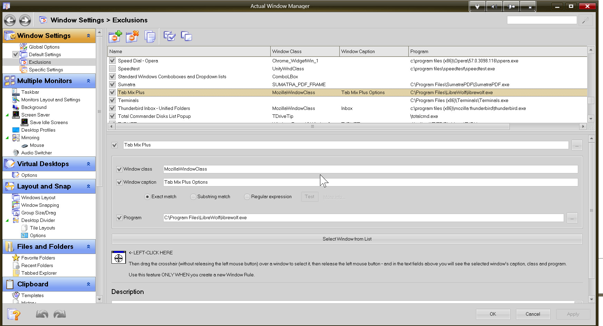Viewport: 603px width, 326px height.
Task: Sort list by Name column
Action: point(189,51)
